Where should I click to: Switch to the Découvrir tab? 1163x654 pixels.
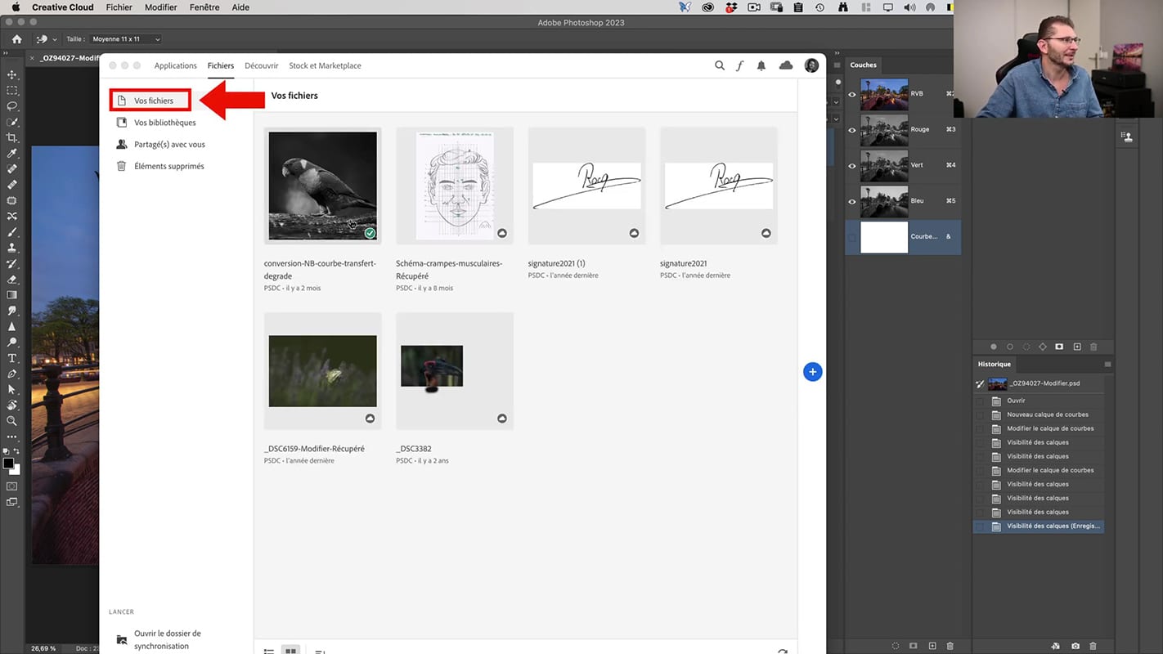point(262,65)
